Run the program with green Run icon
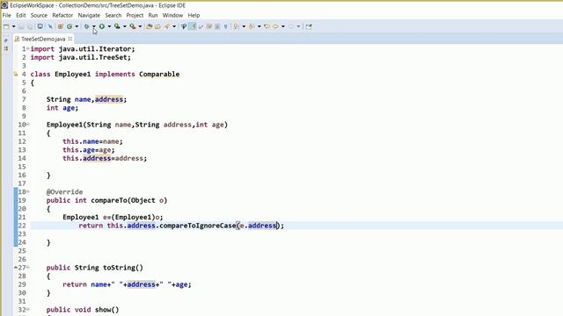This screenshot has height=316, width=563. [x=102, y=26]
